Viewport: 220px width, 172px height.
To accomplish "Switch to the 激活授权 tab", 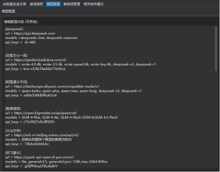I will coord(37,4).
